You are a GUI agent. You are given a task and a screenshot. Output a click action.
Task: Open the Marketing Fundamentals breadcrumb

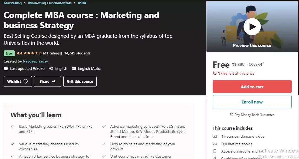[50, 3]
